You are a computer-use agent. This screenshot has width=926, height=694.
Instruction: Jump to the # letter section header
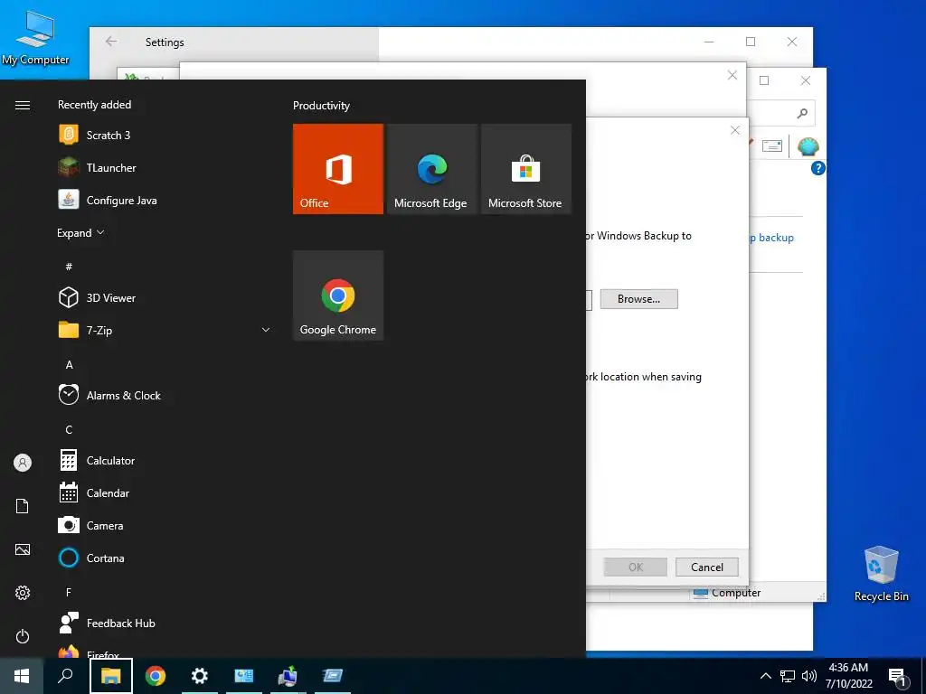[x=69, y=267]
